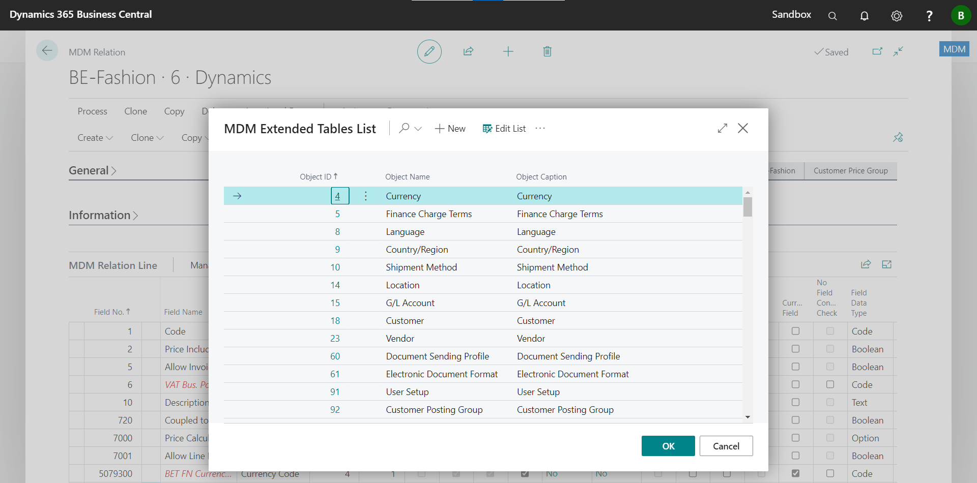Show more options ellipsis in dialog

click(x=540, y=128)
